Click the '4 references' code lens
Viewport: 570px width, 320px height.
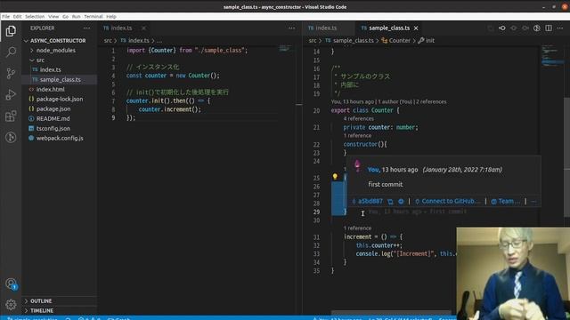click(x=358, y=119)
